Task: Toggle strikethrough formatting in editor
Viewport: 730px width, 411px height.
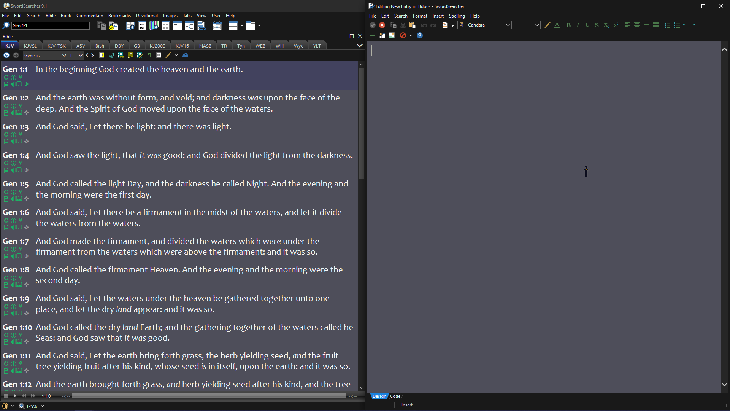Action: [597, 25]
